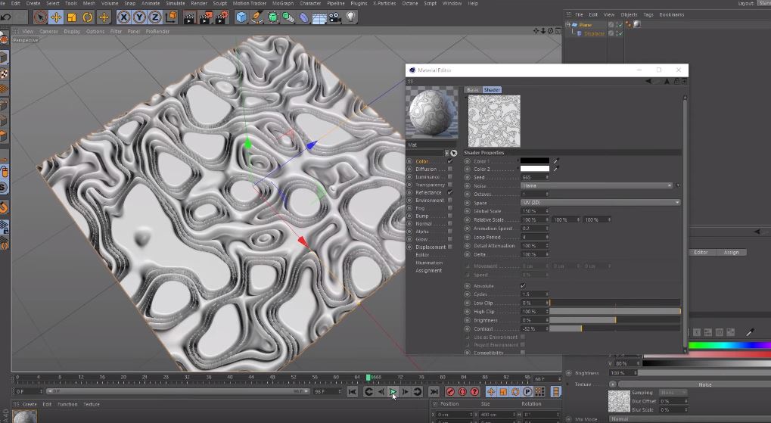
Task: Open the Space UV (2D) dropdown
Action: tap(600, 202)
